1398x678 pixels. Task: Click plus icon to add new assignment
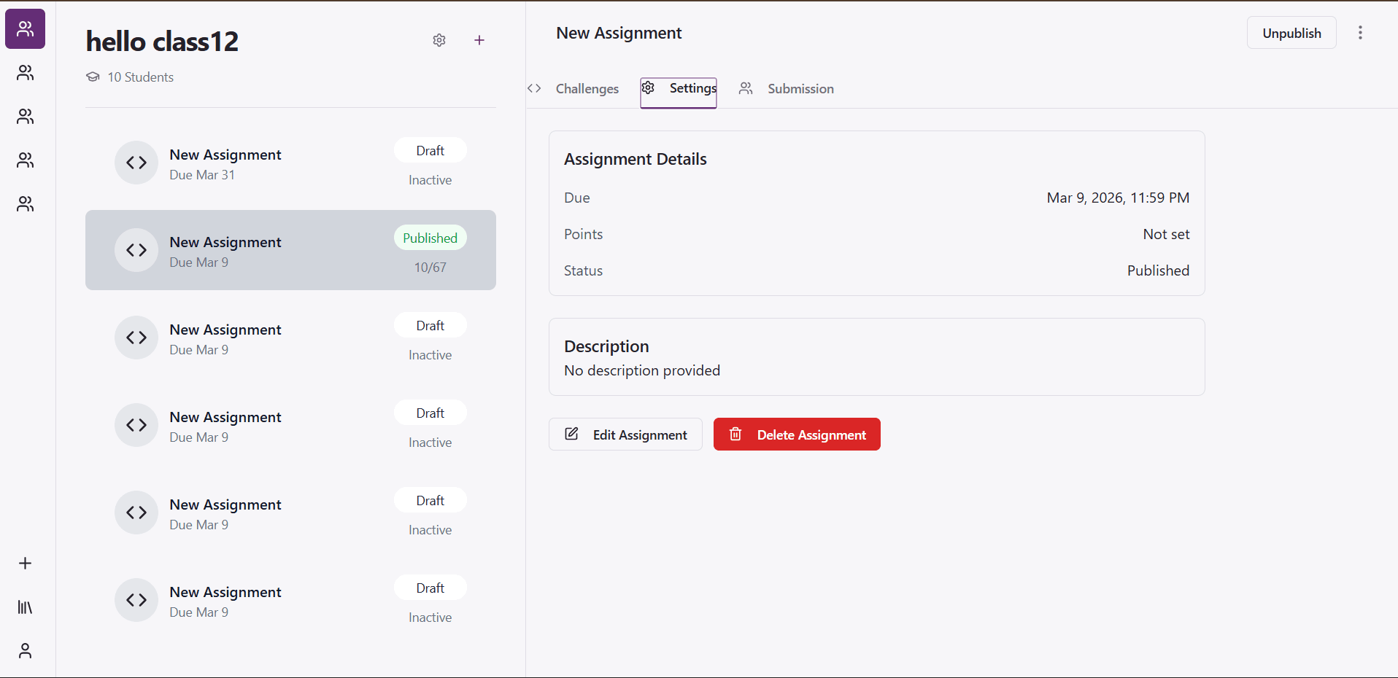(x=479, y=40)
